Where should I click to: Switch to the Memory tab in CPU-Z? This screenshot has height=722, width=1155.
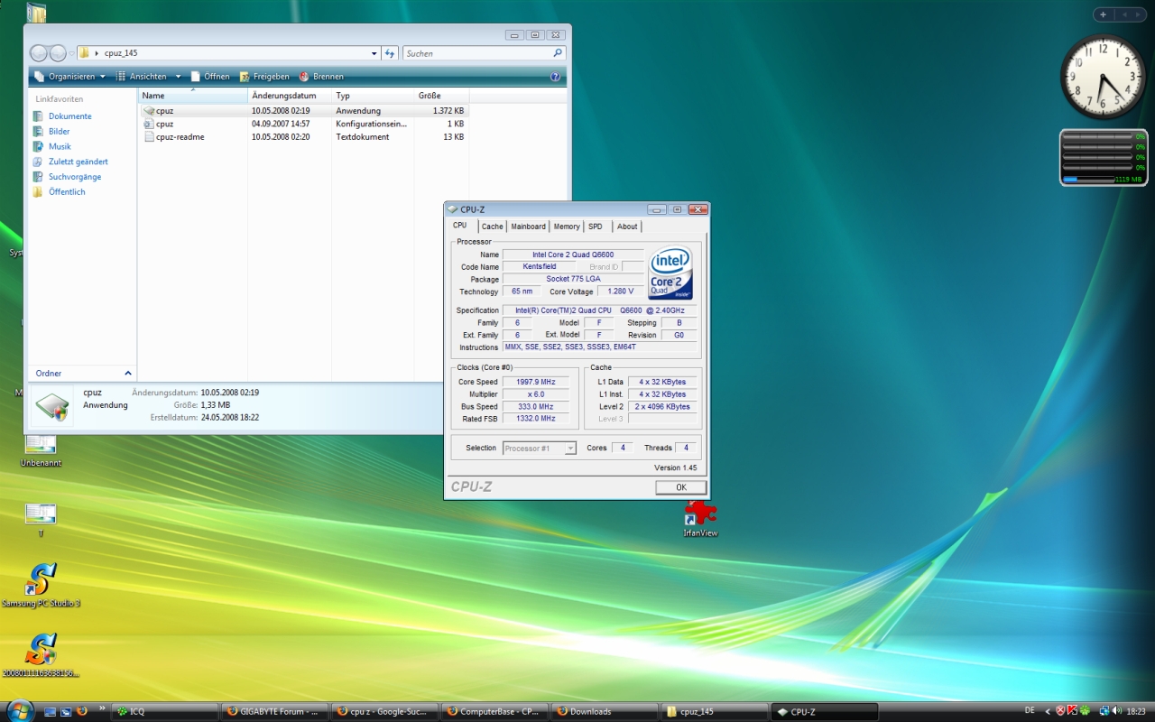pyautogui.click(x=567, y=227)
